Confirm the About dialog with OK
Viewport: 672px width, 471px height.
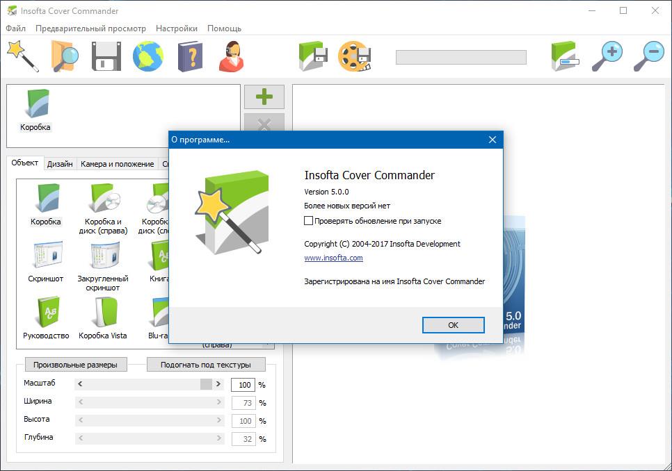pyautogui.click(x=453, y=325)
